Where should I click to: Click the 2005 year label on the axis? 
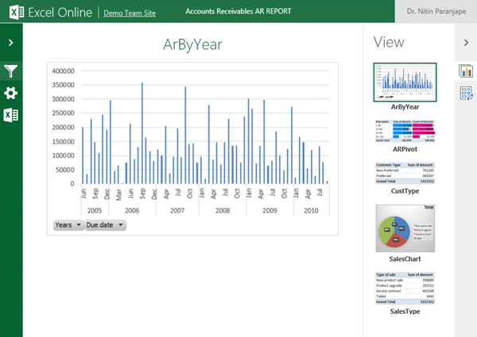tap(95, 210)
